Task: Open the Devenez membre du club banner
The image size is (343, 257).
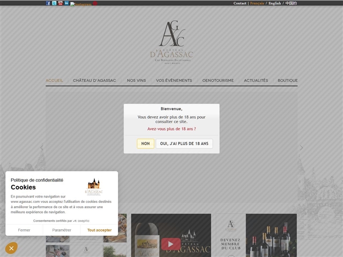Action: [230, 236]
